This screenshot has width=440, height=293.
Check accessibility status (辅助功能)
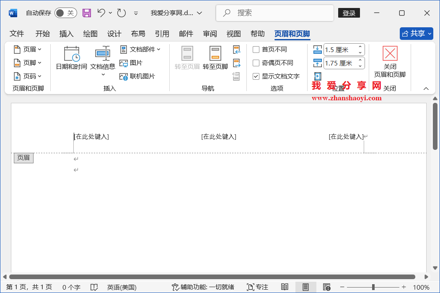pos(203,287)
